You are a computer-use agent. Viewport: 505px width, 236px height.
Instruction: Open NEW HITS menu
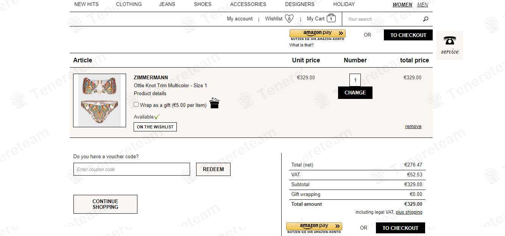[x=86, y=5]
